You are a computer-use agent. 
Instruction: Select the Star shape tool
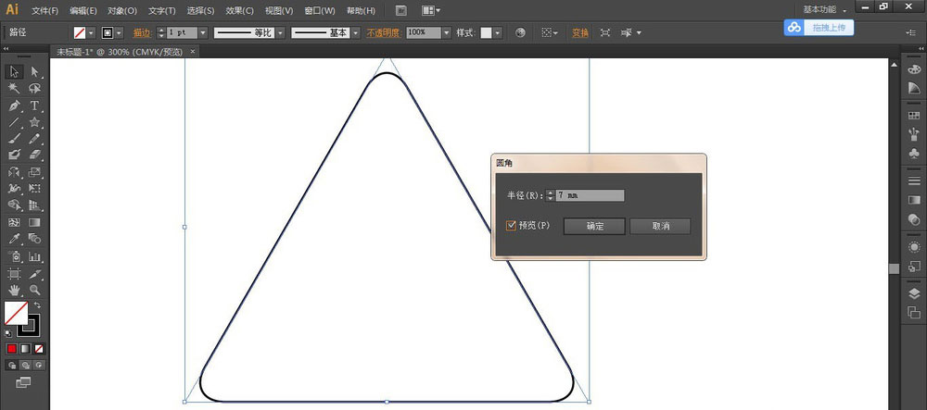tap(34, 122)
